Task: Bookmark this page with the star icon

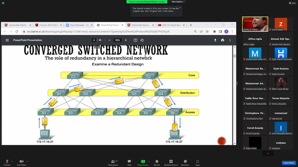Action: 207,32
